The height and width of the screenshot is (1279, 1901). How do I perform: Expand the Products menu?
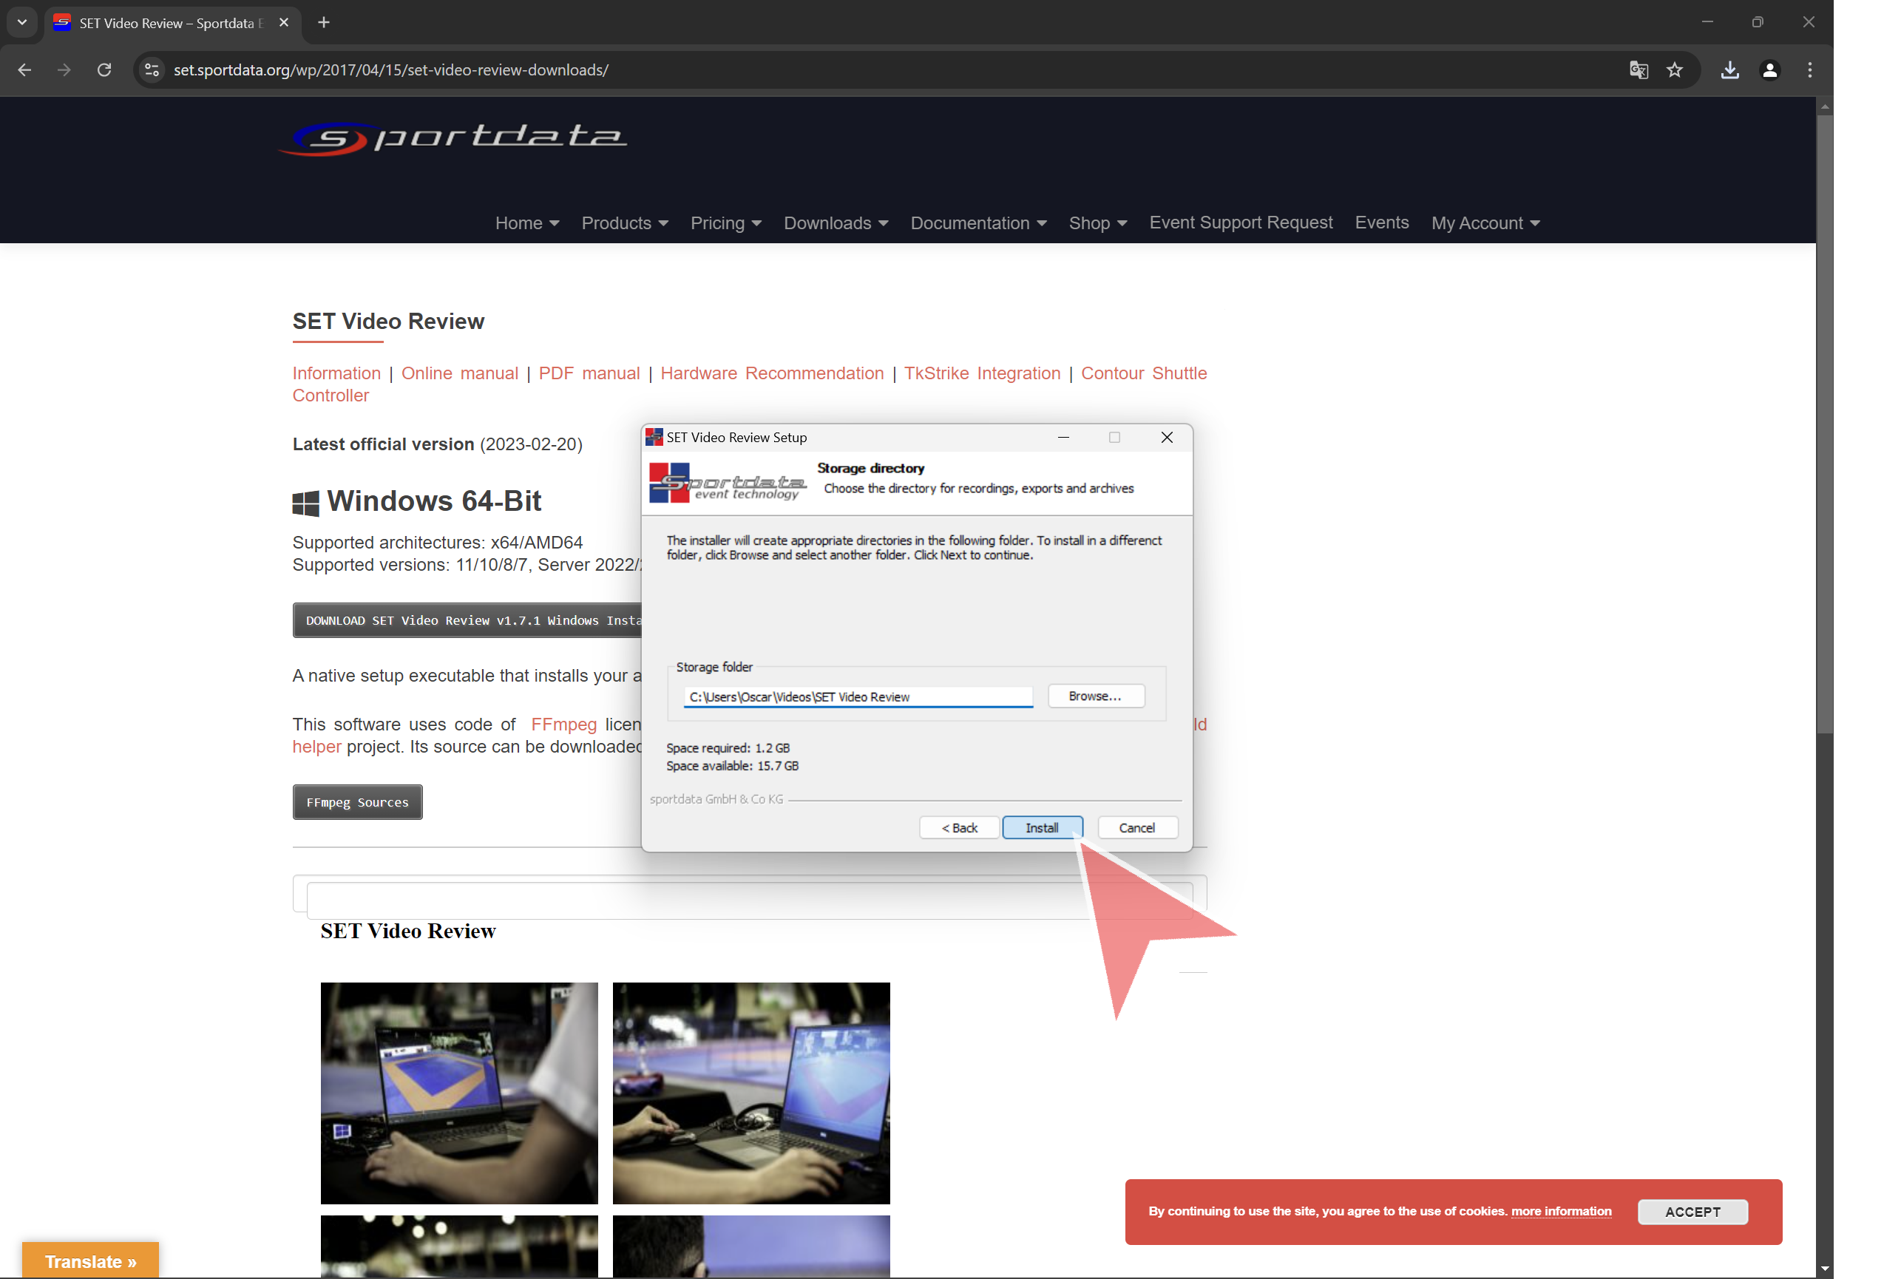[x=624, y=223]
